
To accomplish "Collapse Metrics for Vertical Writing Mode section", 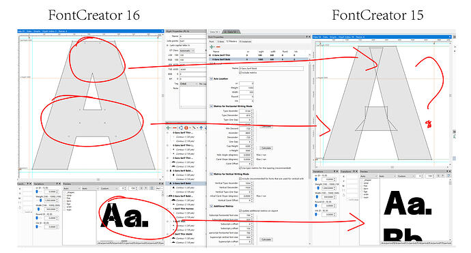I will 211,174.
